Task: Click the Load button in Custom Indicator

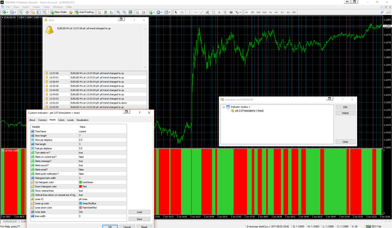Action: (139, 212)
